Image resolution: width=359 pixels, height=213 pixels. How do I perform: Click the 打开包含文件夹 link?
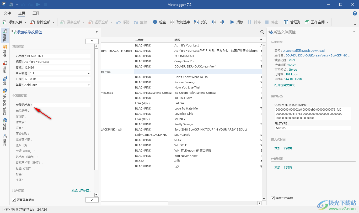pos(286,85)
